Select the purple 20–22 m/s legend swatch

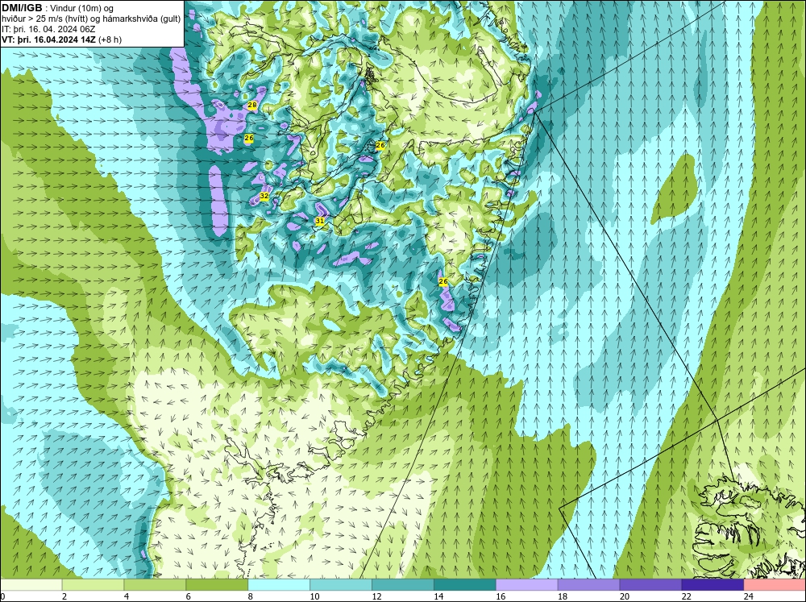pos(650,585)
